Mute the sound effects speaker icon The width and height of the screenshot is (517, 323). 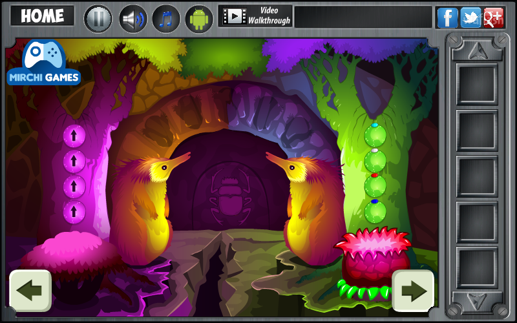[x=133, y=19]
